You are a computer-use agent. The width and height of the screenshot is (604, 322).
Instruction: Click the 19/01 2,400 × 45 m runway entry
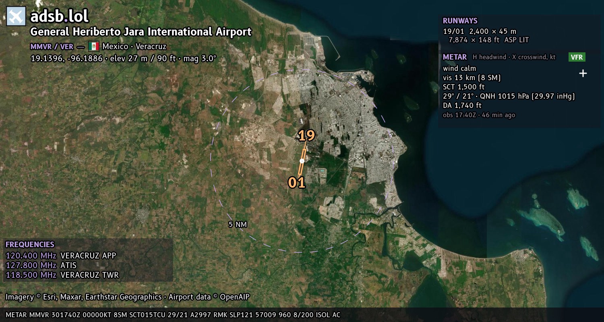480,31
